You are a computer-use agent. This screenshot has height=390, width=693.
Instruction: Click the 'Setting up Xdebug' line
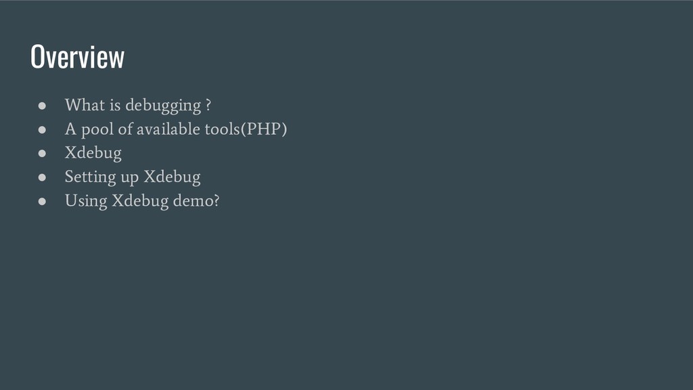133,177
